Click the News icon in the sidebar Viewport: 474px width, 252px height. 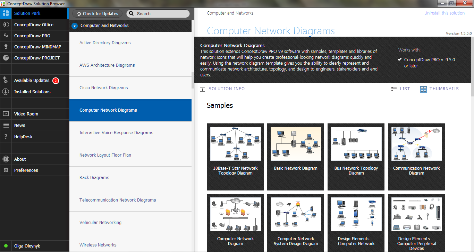point(6,125)
